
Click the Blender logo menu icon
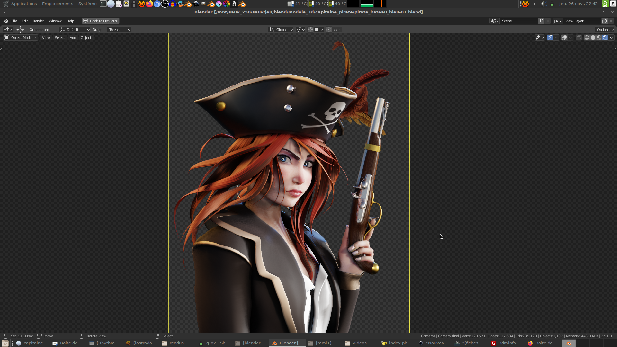(x=5, y=21)
